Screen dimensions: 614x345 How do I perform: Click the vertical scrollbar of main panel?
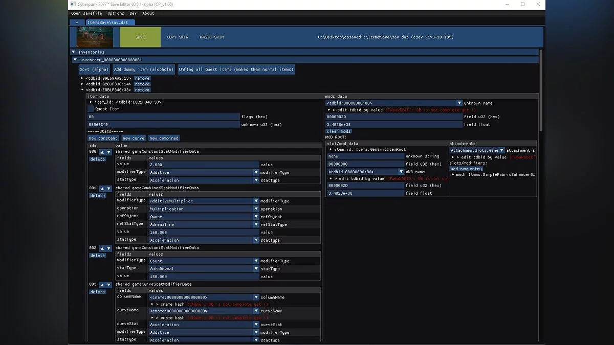click(541, 89)
